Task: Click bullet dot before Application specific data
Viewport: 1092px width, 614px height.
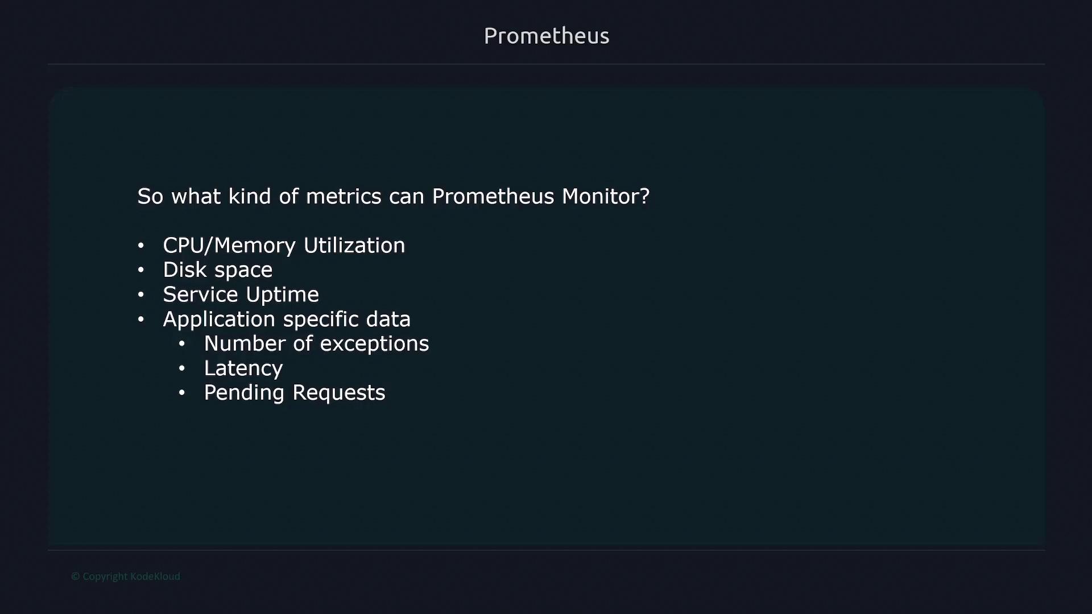Action: (141, 320)
